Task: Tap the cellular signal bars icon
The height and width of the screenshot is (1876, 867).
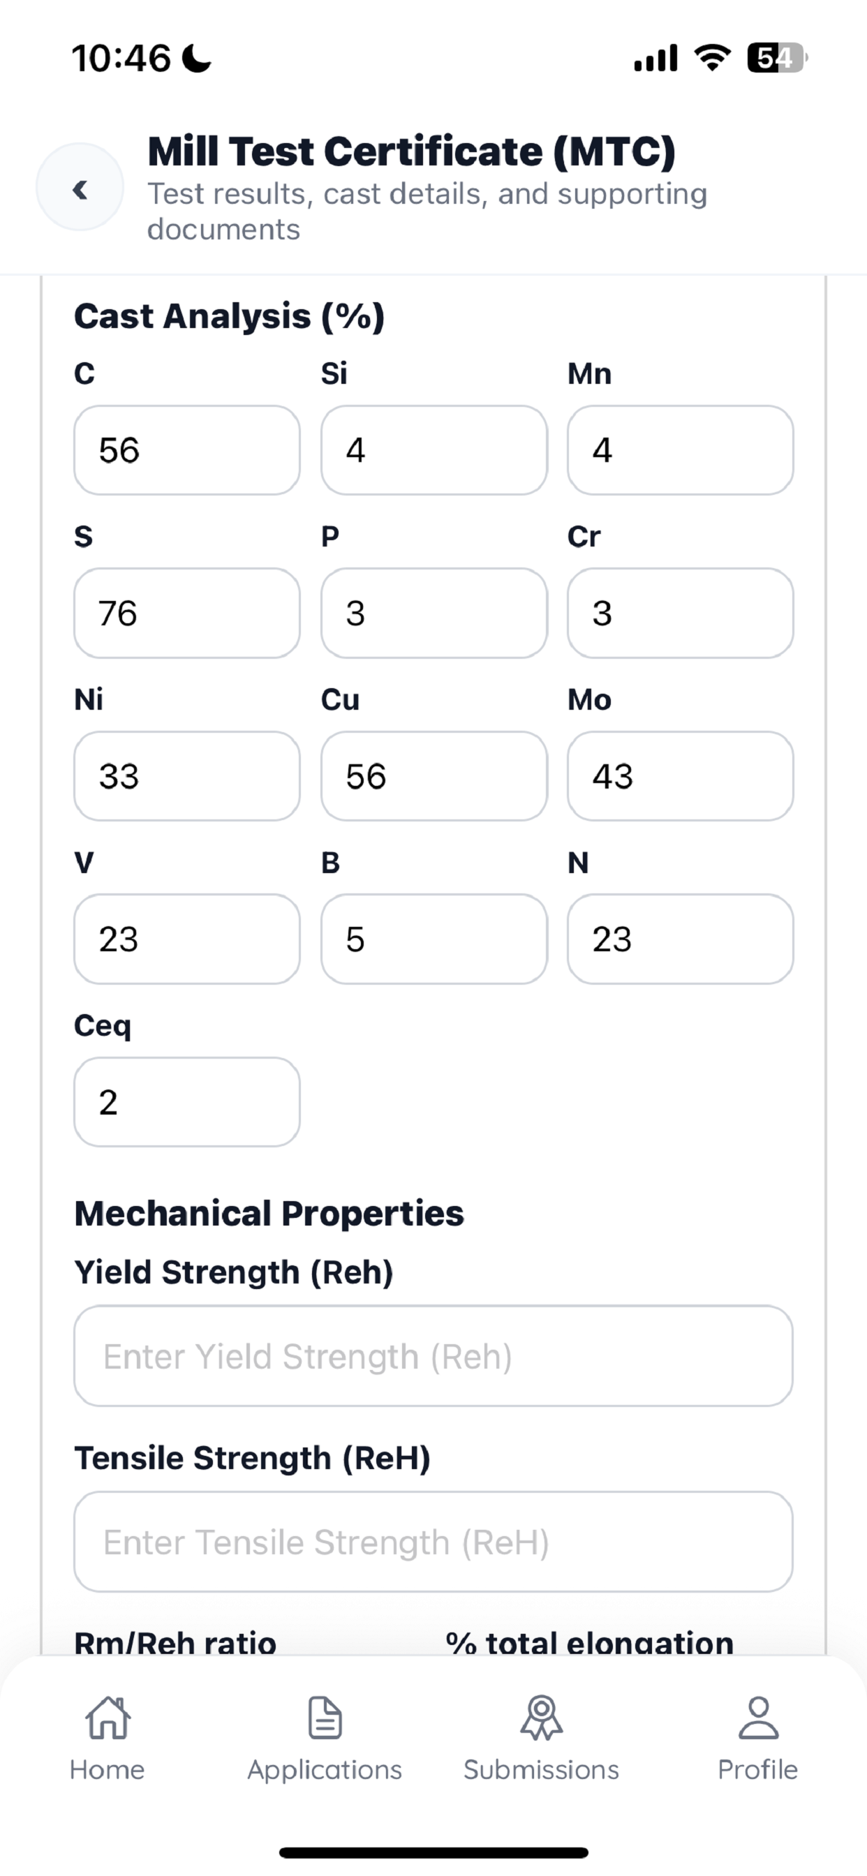Action: [655, 57]
